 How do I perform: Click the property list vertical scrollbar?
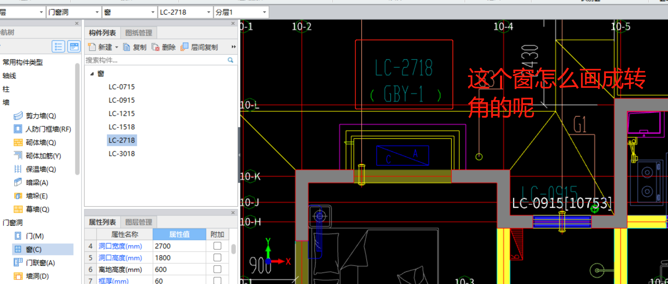(x=234, y=249)
